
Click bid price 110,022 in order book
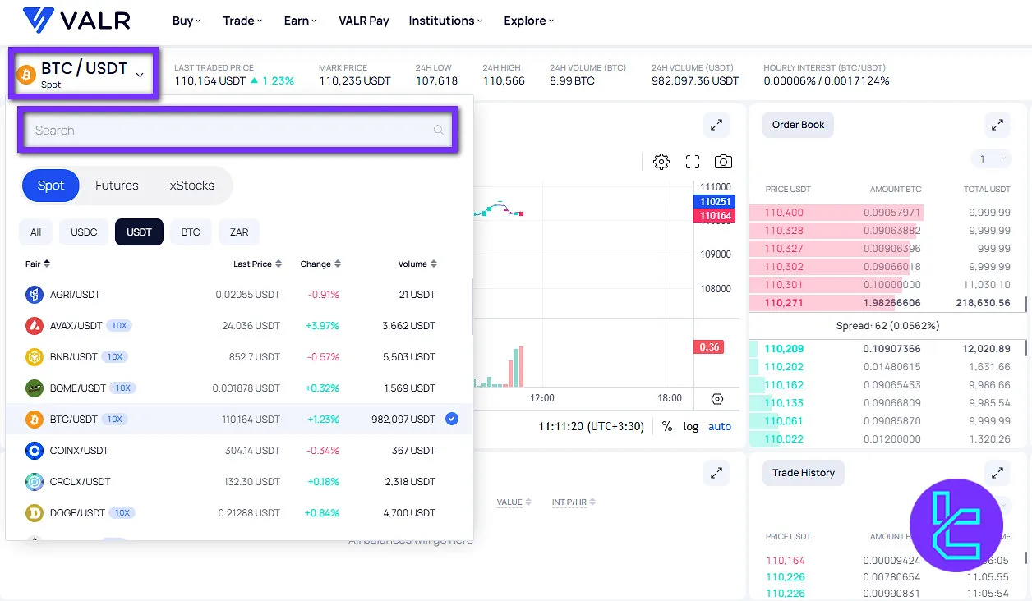point(784,439)
